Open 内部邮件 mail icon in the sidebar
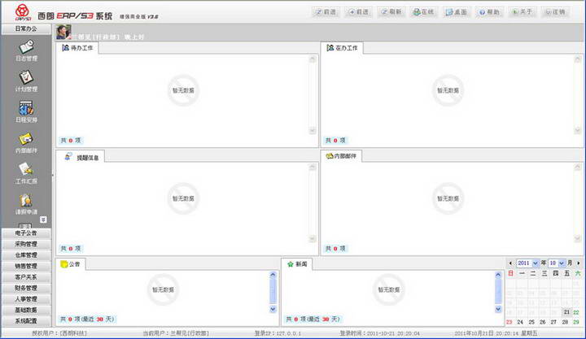This screenshot has height=339, width=586. coord(26,142)
